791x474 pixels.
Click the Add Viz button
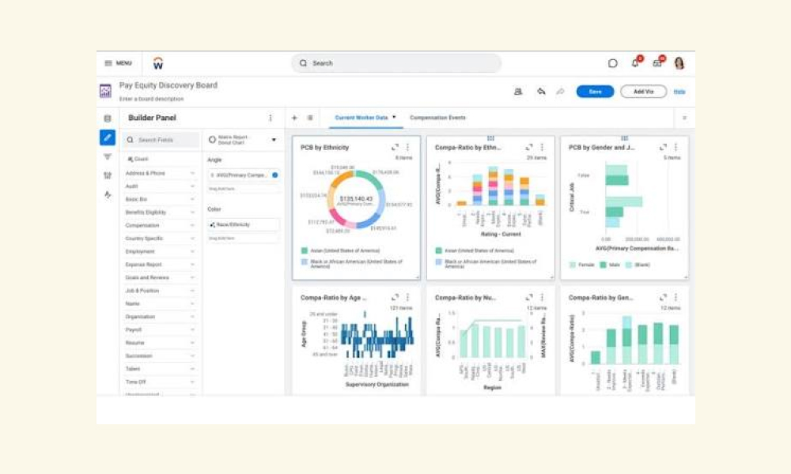643,92
